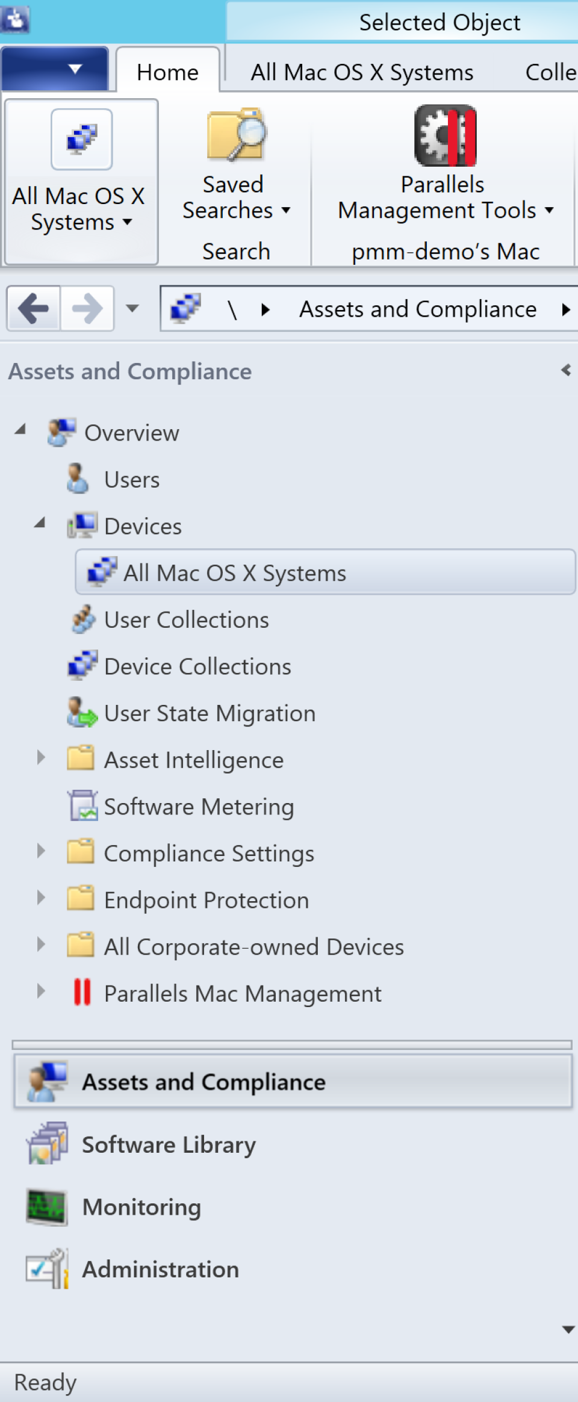Click the Back navigation arrow
Screen dimensions: 578x1402
pos(34,308)
